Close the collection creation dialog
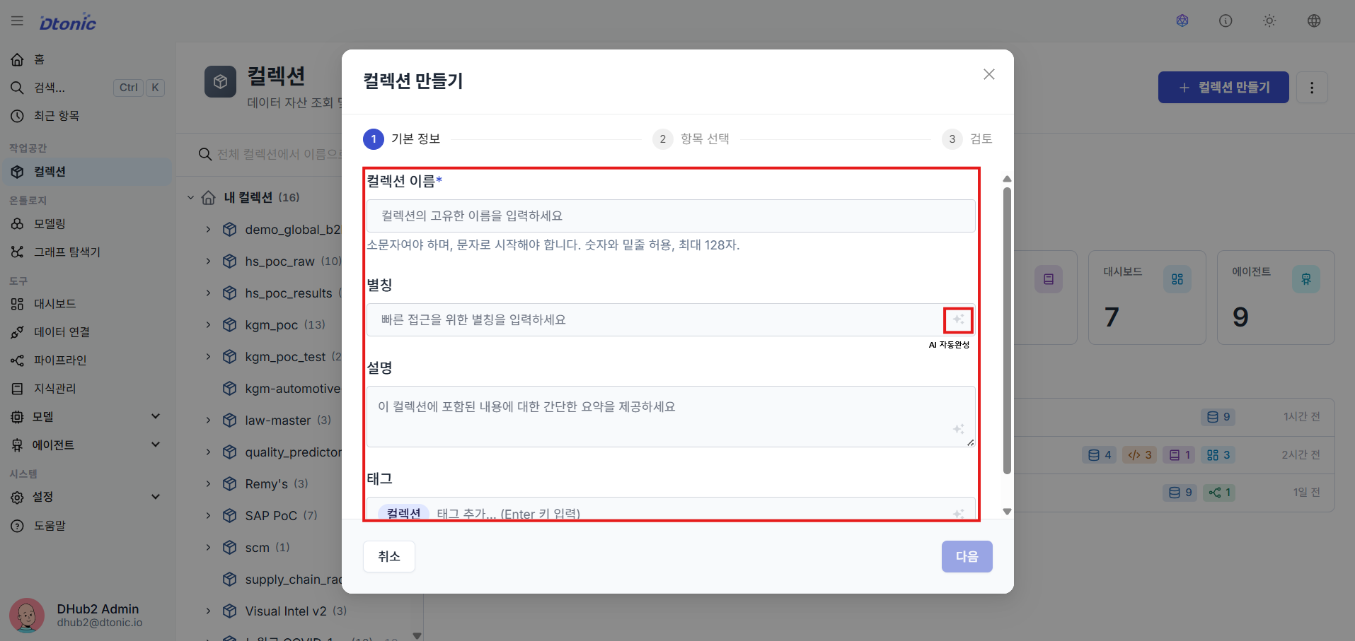Screen dimensions: 1355x641 tap(989, 75)
